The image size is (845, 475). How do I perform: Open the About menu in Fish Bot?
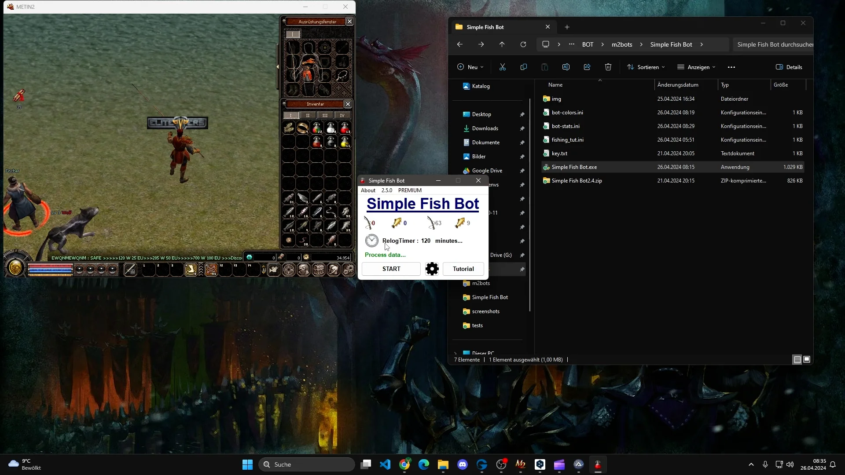pos(368,190)
